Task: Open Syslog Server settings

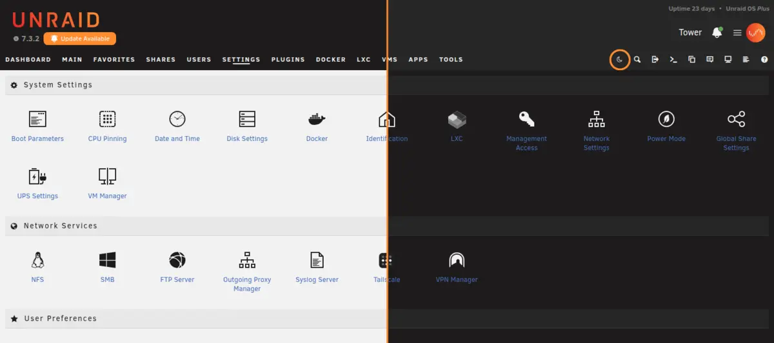Action: (x=317, y=268)
